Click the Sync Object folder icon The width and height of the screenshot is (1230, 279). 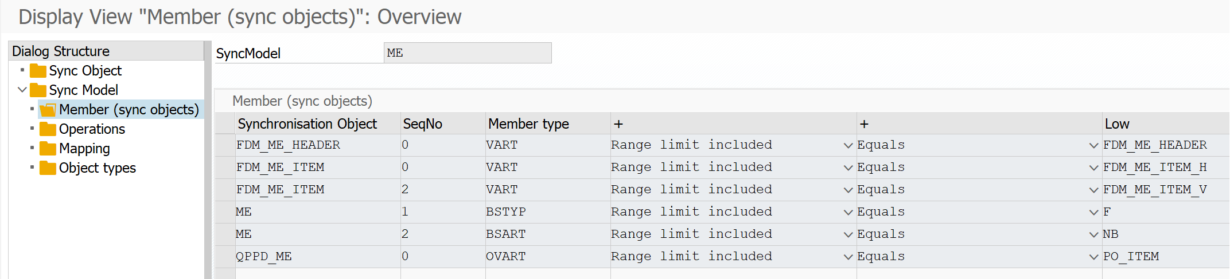(38, 71)
